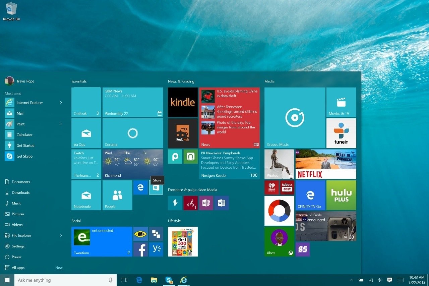Click the Store tile

[156, 188]
